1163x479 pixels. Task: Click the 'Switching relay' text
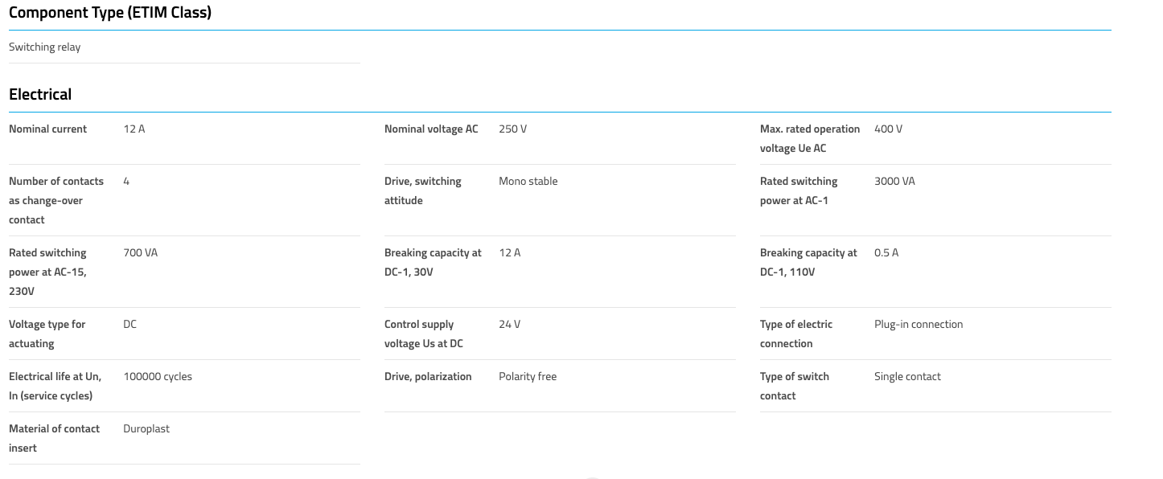coord(45,47)
